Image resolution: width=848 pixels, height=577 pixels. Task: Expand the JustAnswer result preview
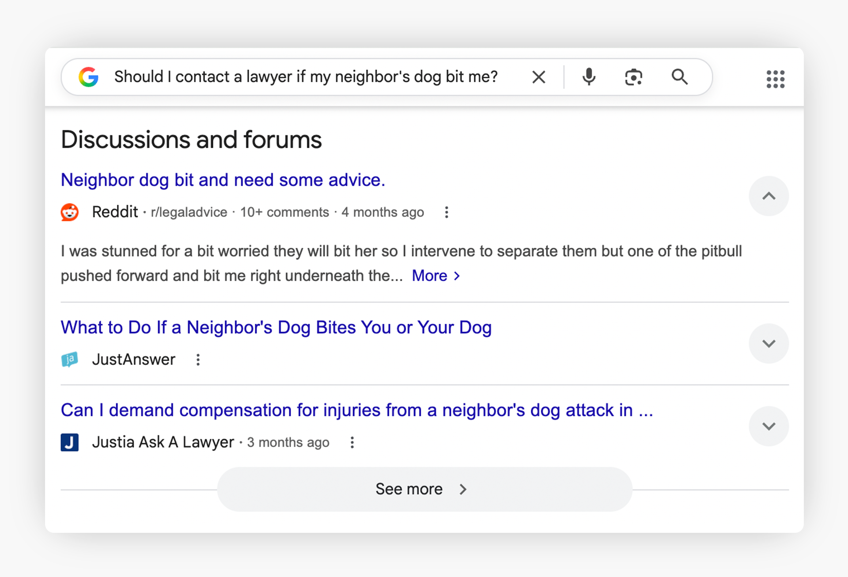pyautogui.click(x=768, y=343)
